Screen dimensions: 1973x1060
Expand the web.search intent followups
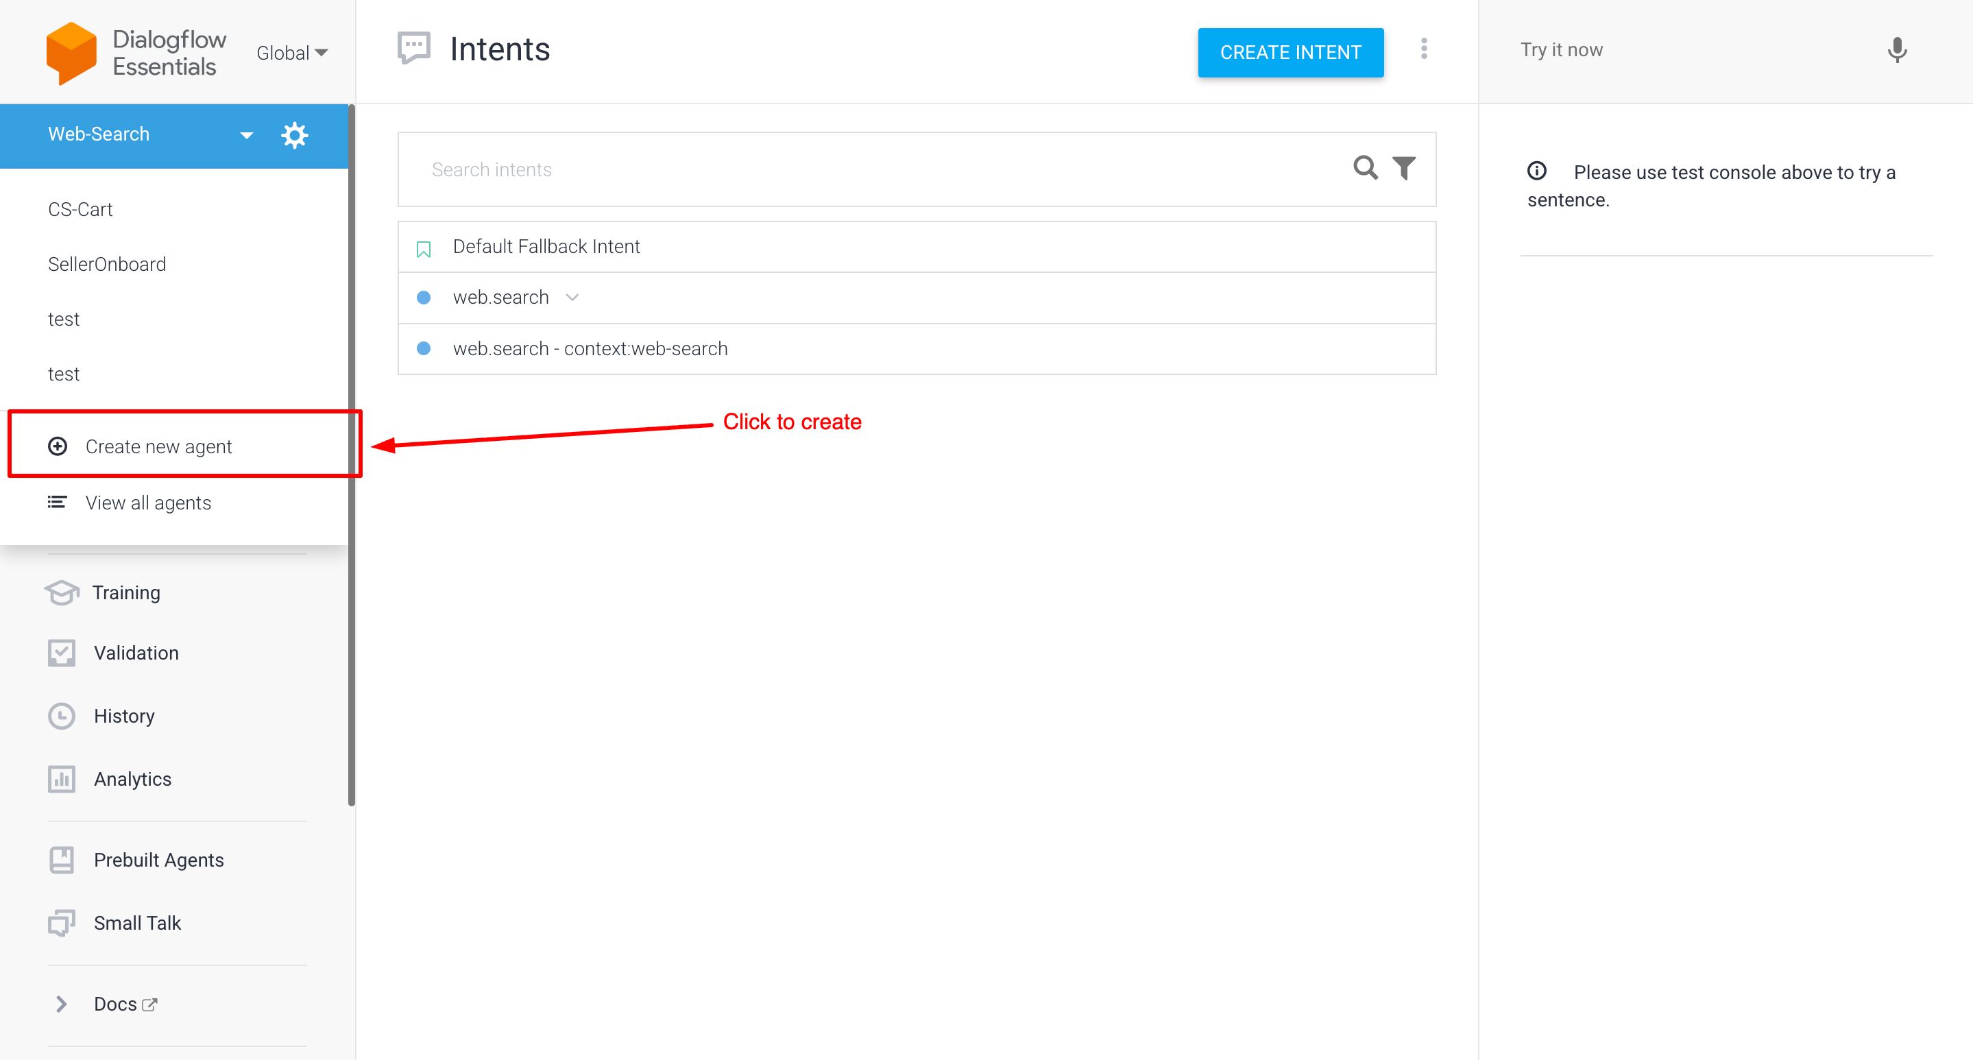(572, 297)
